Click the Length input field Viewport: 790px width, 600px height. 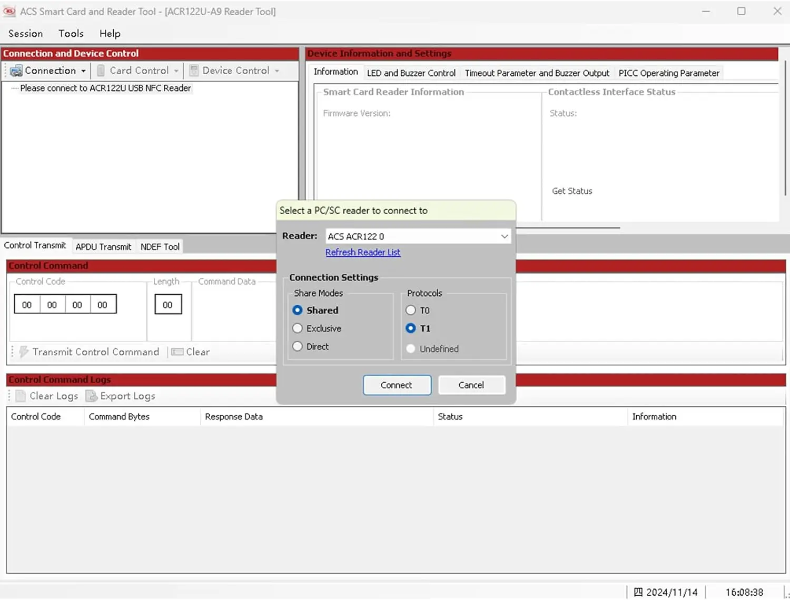point(168,305)
